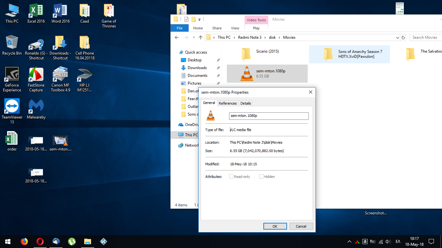Open the View ribbon tab
This screenshot has width=442, height=248.
pyautogui.click(x=235, y=28)
